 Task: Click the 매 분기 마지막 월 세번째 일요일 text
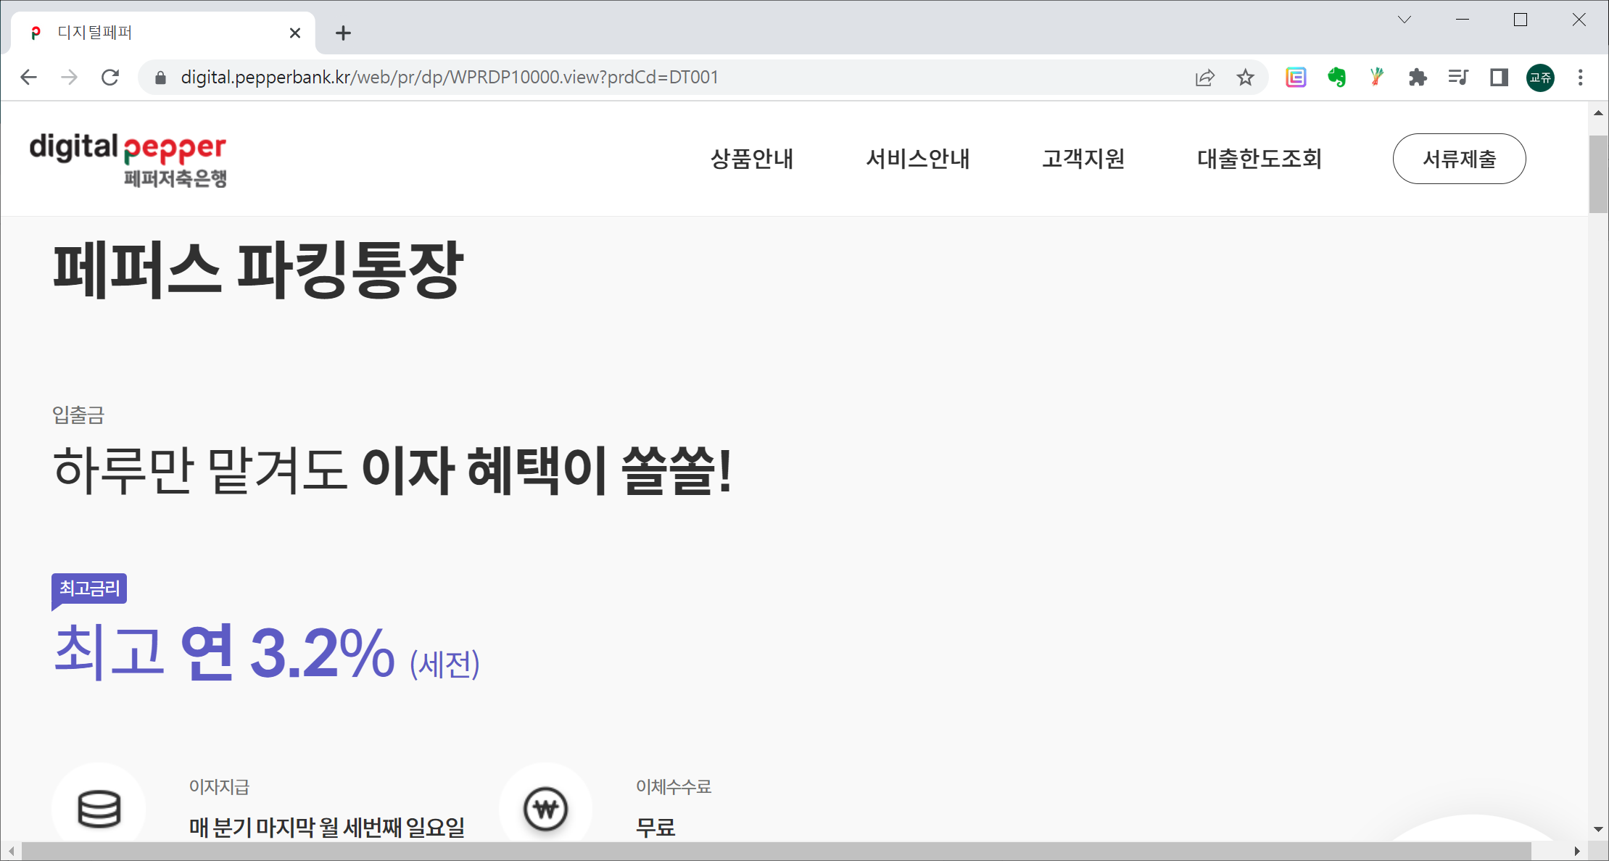[326, 827]
